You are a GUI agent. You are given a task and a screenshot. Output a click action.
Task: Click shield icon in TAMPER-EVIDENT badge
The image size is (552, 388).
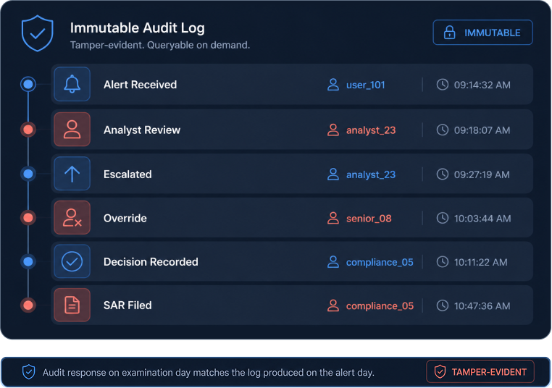(440, 371)
